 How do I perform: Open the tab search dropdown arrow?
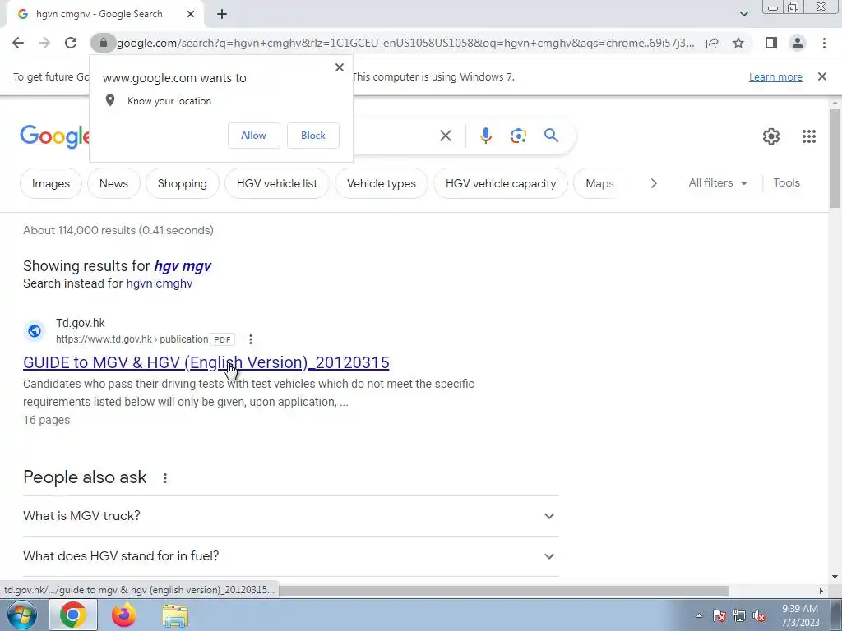point(743,14)
